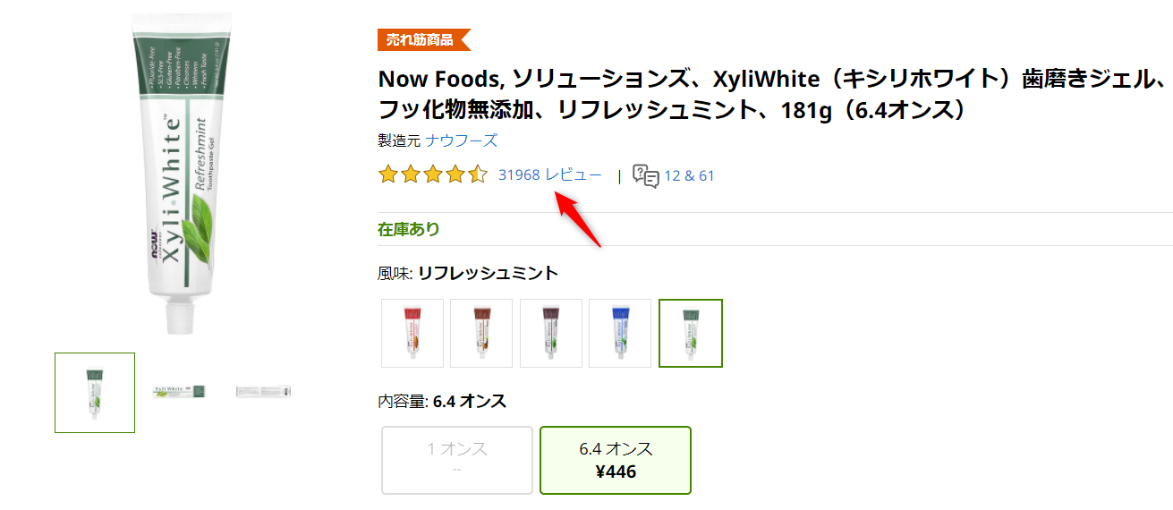
Task: Choose the blue tube flavor swatch
Action: tap(620, 333)
